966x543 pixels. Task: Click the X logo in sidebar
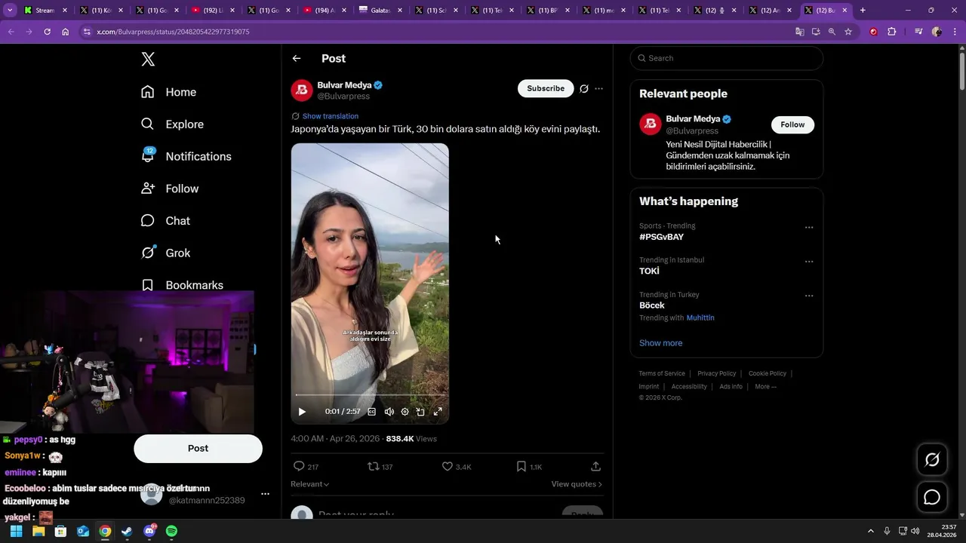(x=148, y=60)
